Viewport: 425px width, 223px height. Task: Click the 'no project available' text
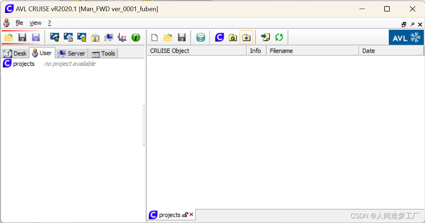(70, 64)
